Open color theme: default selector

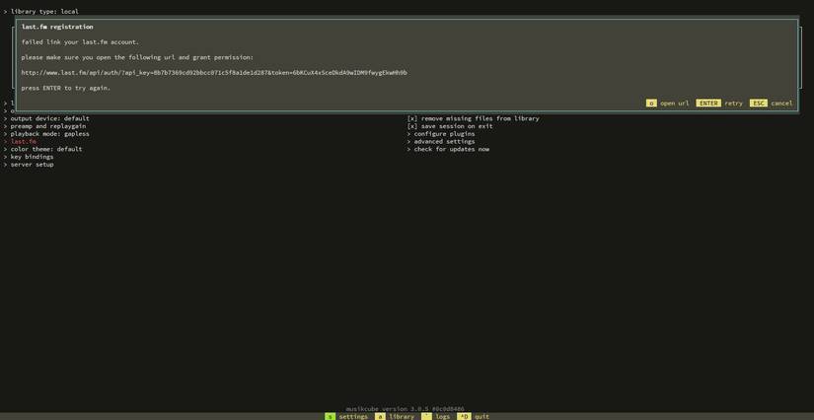[42, 149]
